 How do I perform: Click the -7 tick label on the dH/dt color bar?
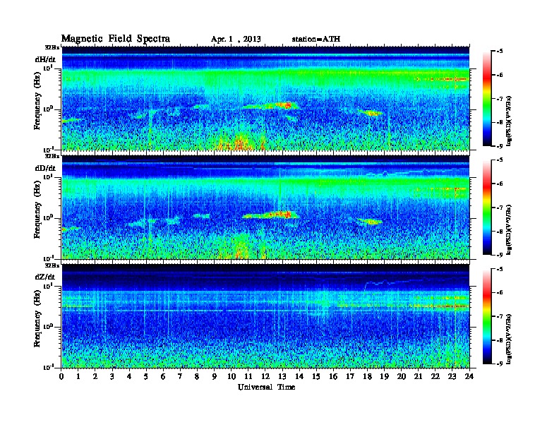coord(499,99)
